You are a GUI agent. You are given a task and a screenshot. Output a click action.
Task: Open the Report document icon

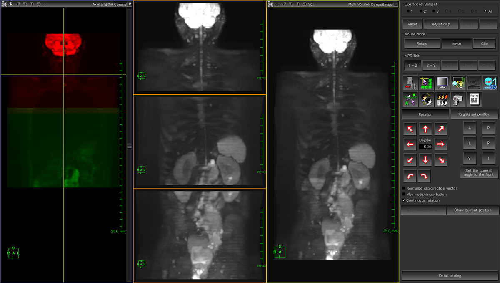click(x=474, y=99)
